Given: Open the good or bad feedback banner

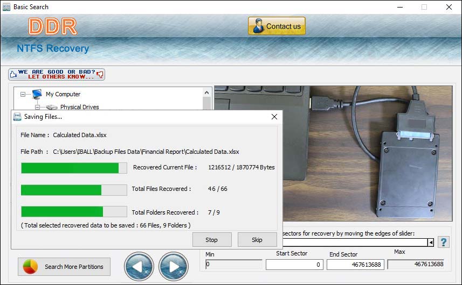Looking at the screenshot, I should pyautogui.click(x=57, y=74).
